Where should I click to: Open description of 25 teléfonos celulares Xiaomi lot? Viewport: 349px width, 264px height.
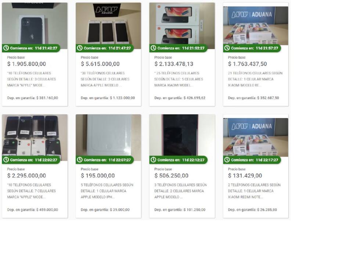coord(179,79)
